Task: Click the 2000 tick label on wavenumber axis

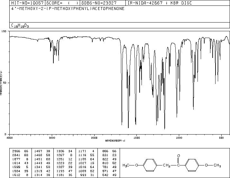Action: tap(94, 138)
